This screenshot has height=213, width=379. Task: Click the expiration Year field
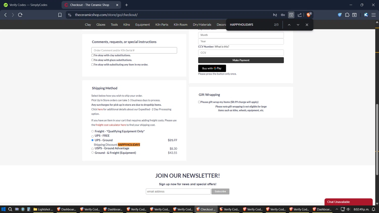click(241, 41)
